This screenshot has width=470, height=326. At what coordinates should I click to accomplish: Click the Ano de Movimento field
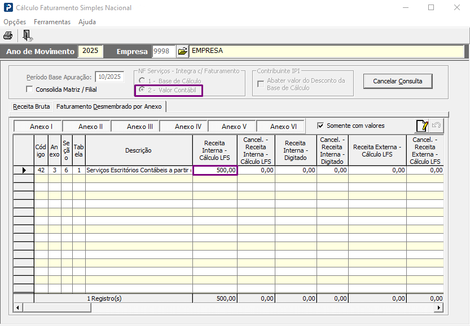(x=90, y=51)
